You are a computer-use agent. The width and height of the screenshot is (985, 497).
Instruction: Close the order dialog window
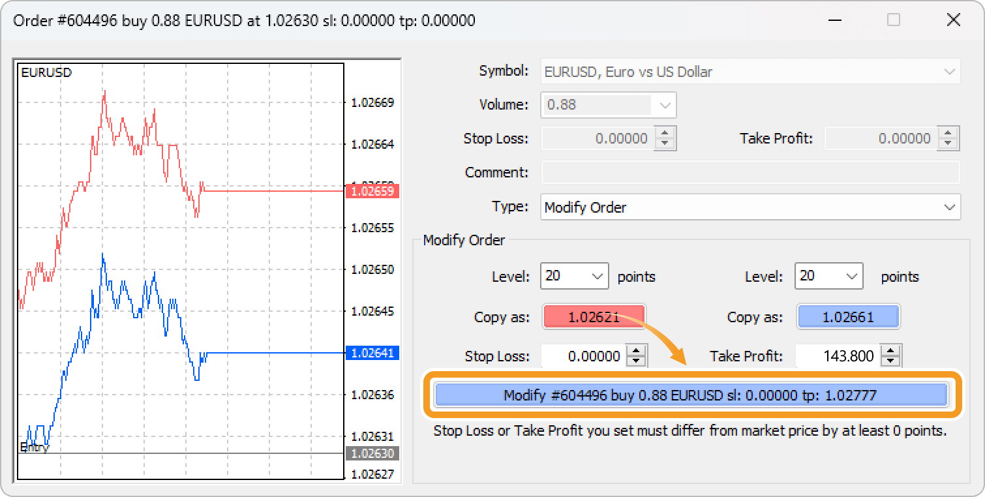(x=953, y=20)
